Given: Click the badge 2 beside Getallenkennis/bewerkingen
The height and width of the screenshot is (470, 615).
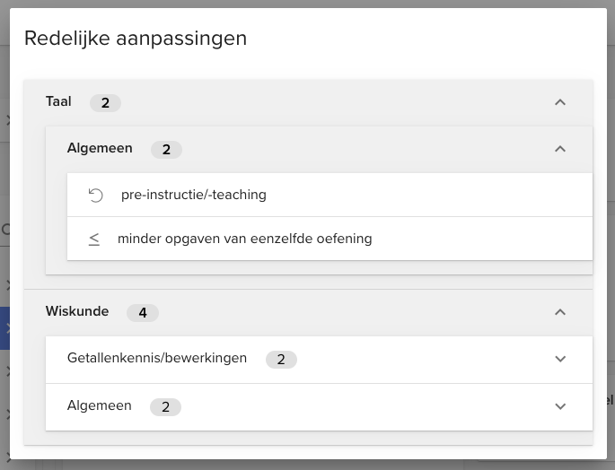Looking at the screenshot, I should coord(281,360).
